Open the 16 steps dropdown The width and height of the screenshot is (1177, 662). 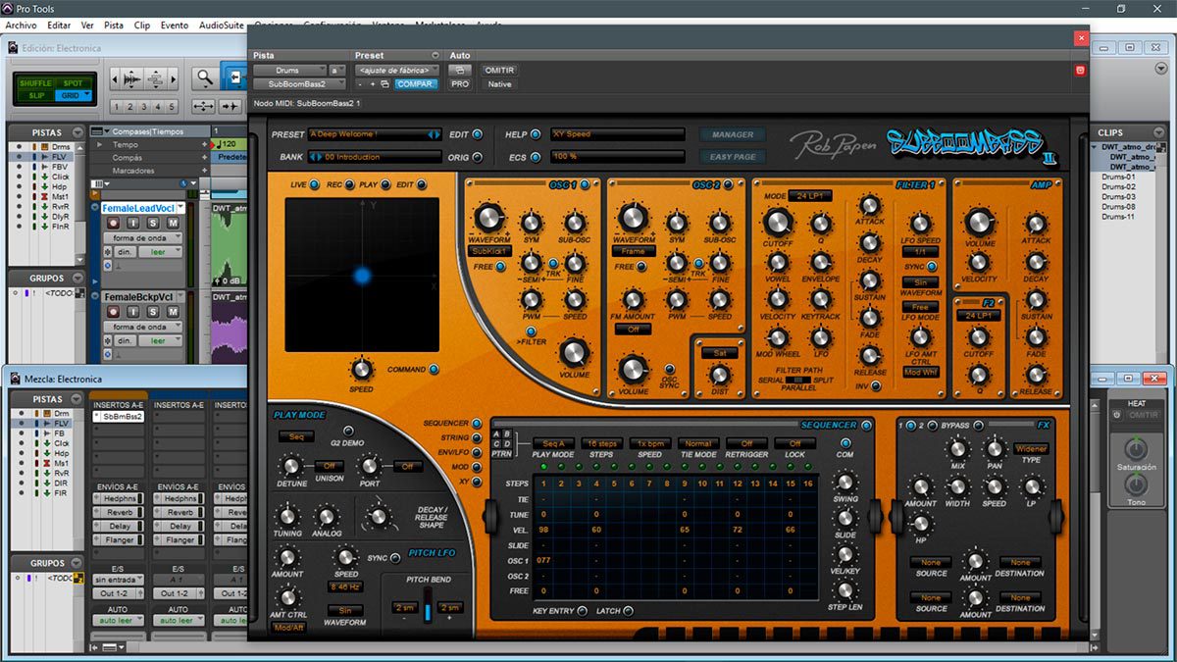pyautogui.click(x=601, y=443)
